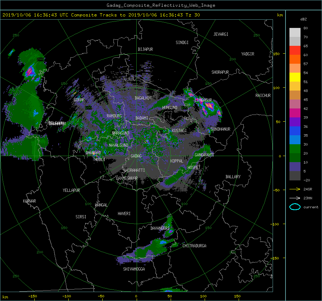This screenshot has height=301, width=322.
Task: Click the dBZ legend heading
Action: click(303, 19)
